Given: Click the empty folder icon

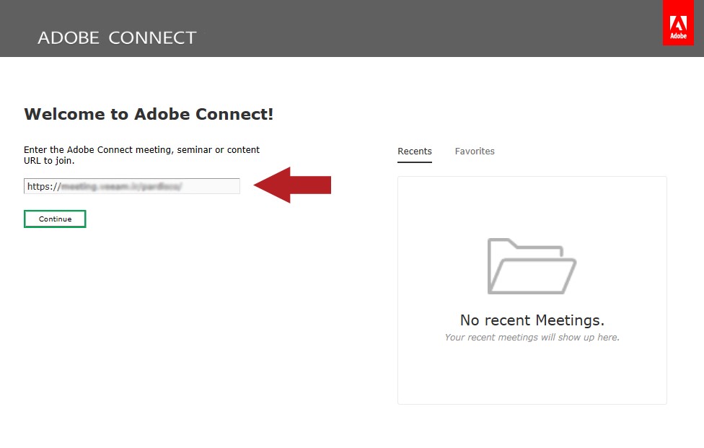Looking at the screenshot, I should pyautogui.click(x=532, y=266).
